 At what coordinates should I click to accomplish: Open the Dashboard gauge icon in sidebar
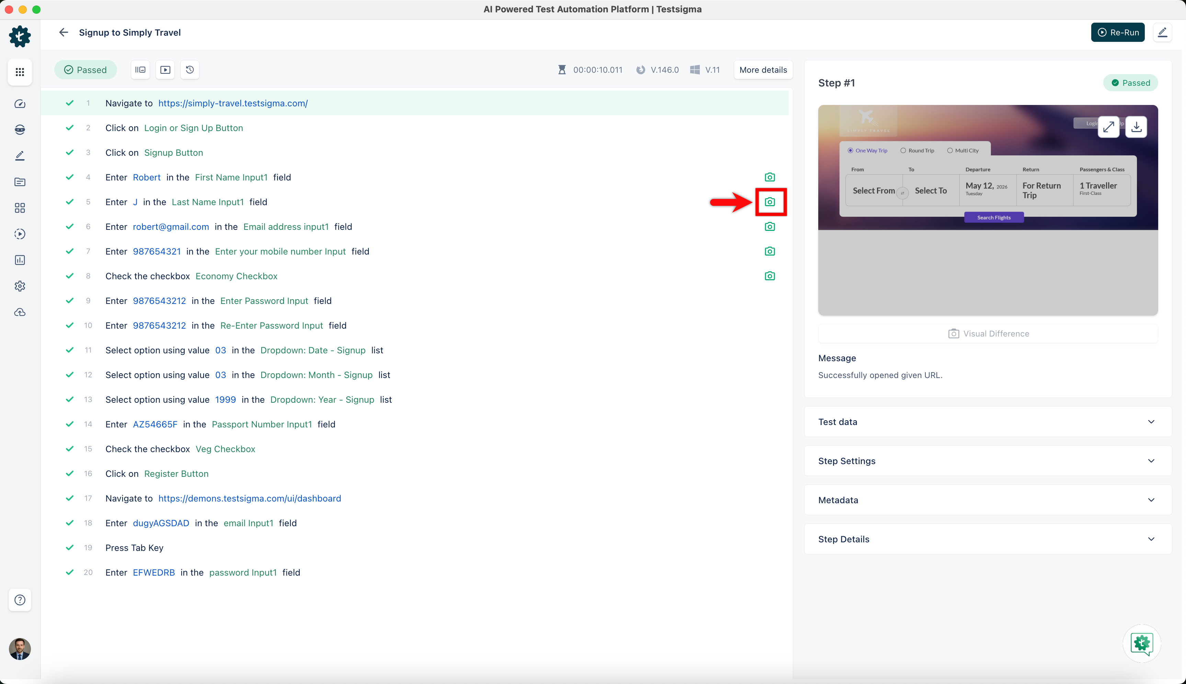coord(20,104)
